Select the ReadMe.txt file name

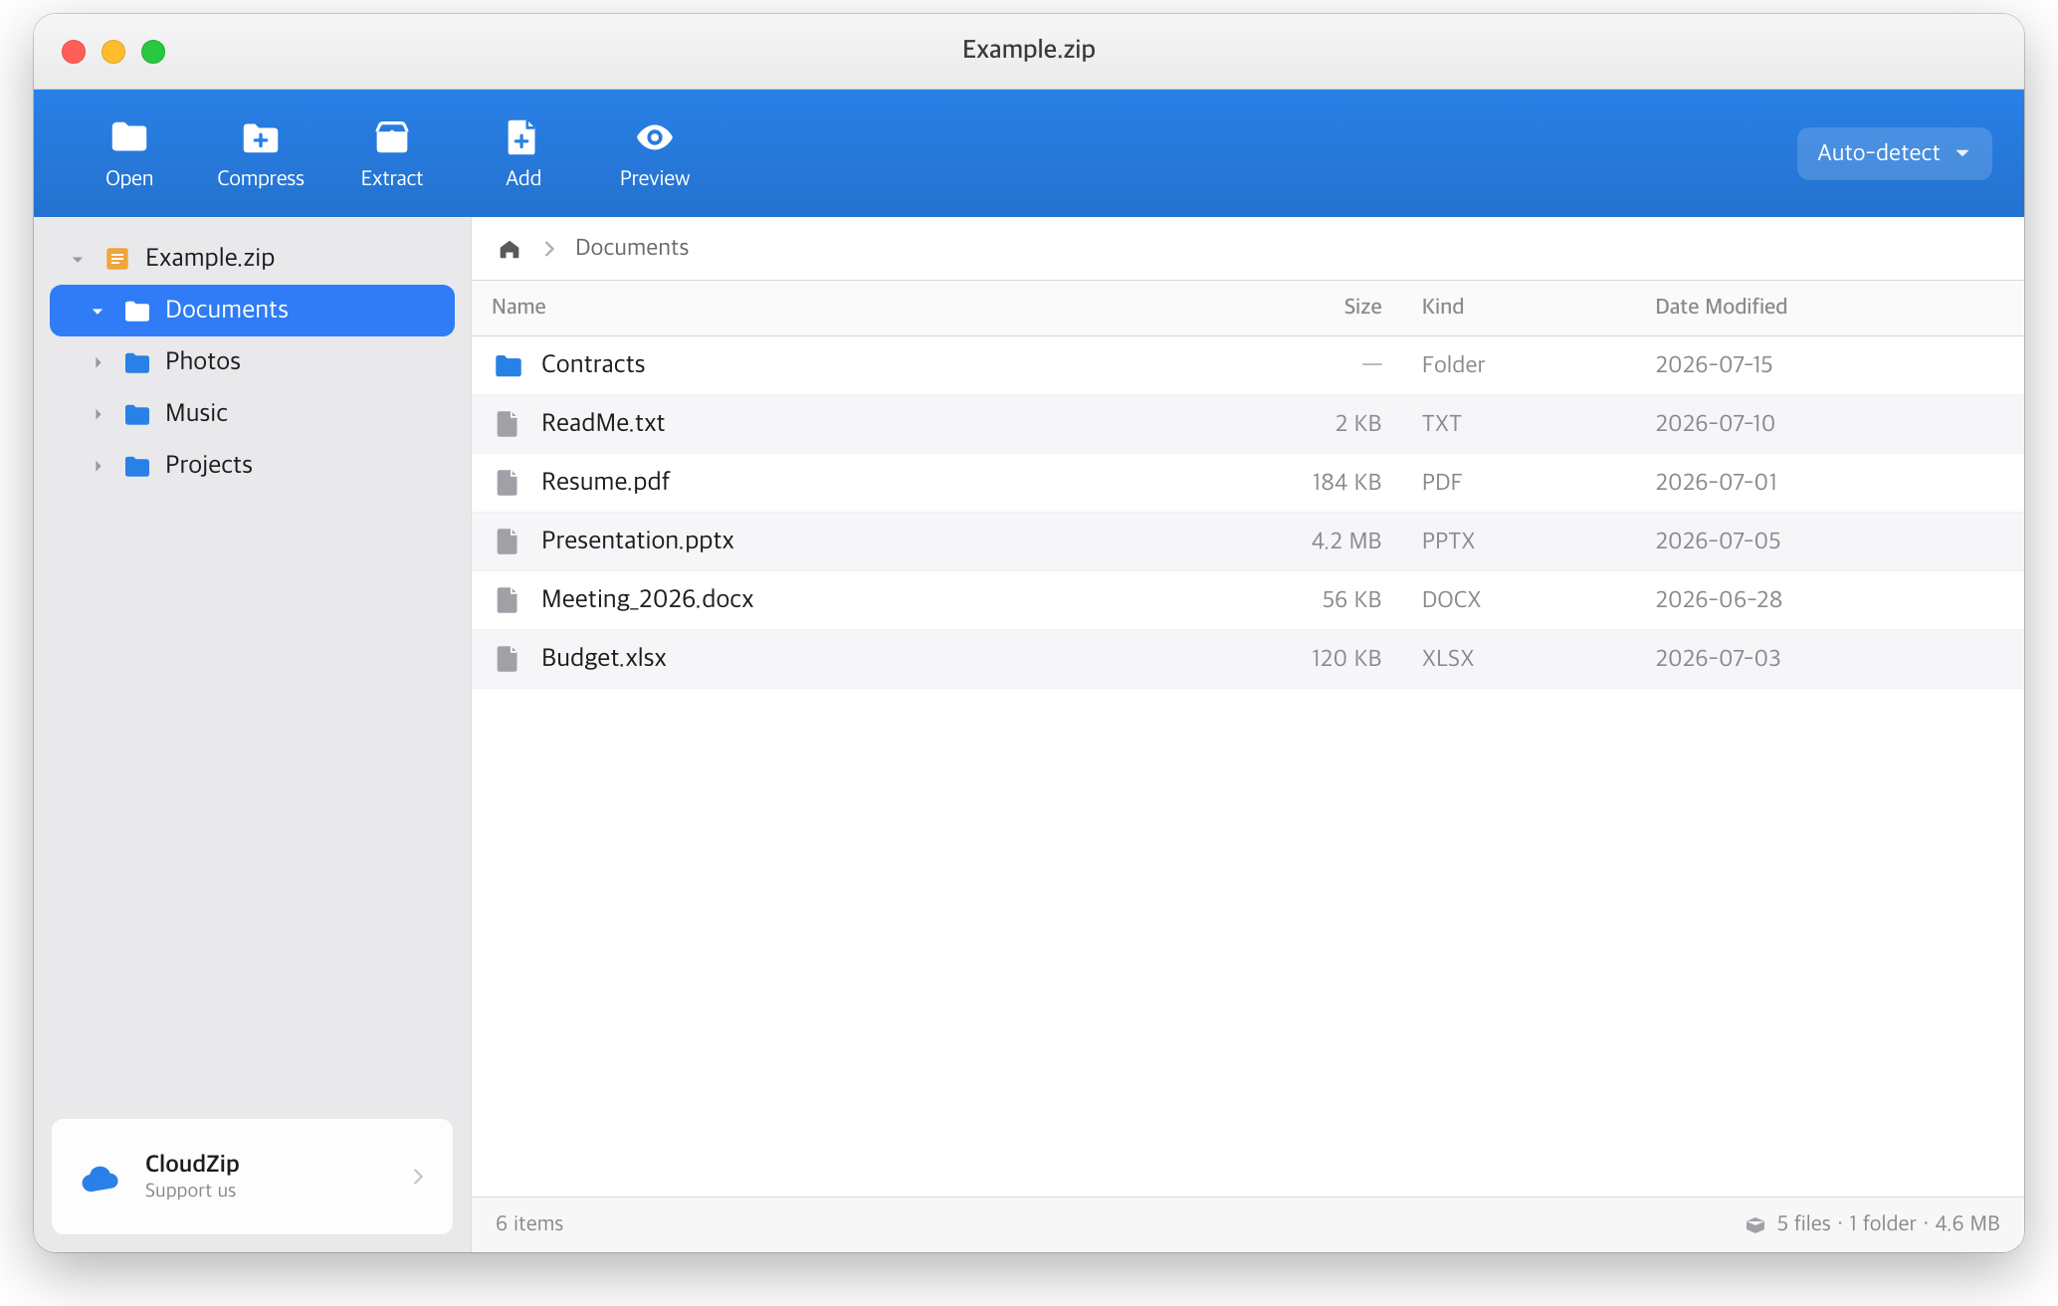click(x=603, y=423)
